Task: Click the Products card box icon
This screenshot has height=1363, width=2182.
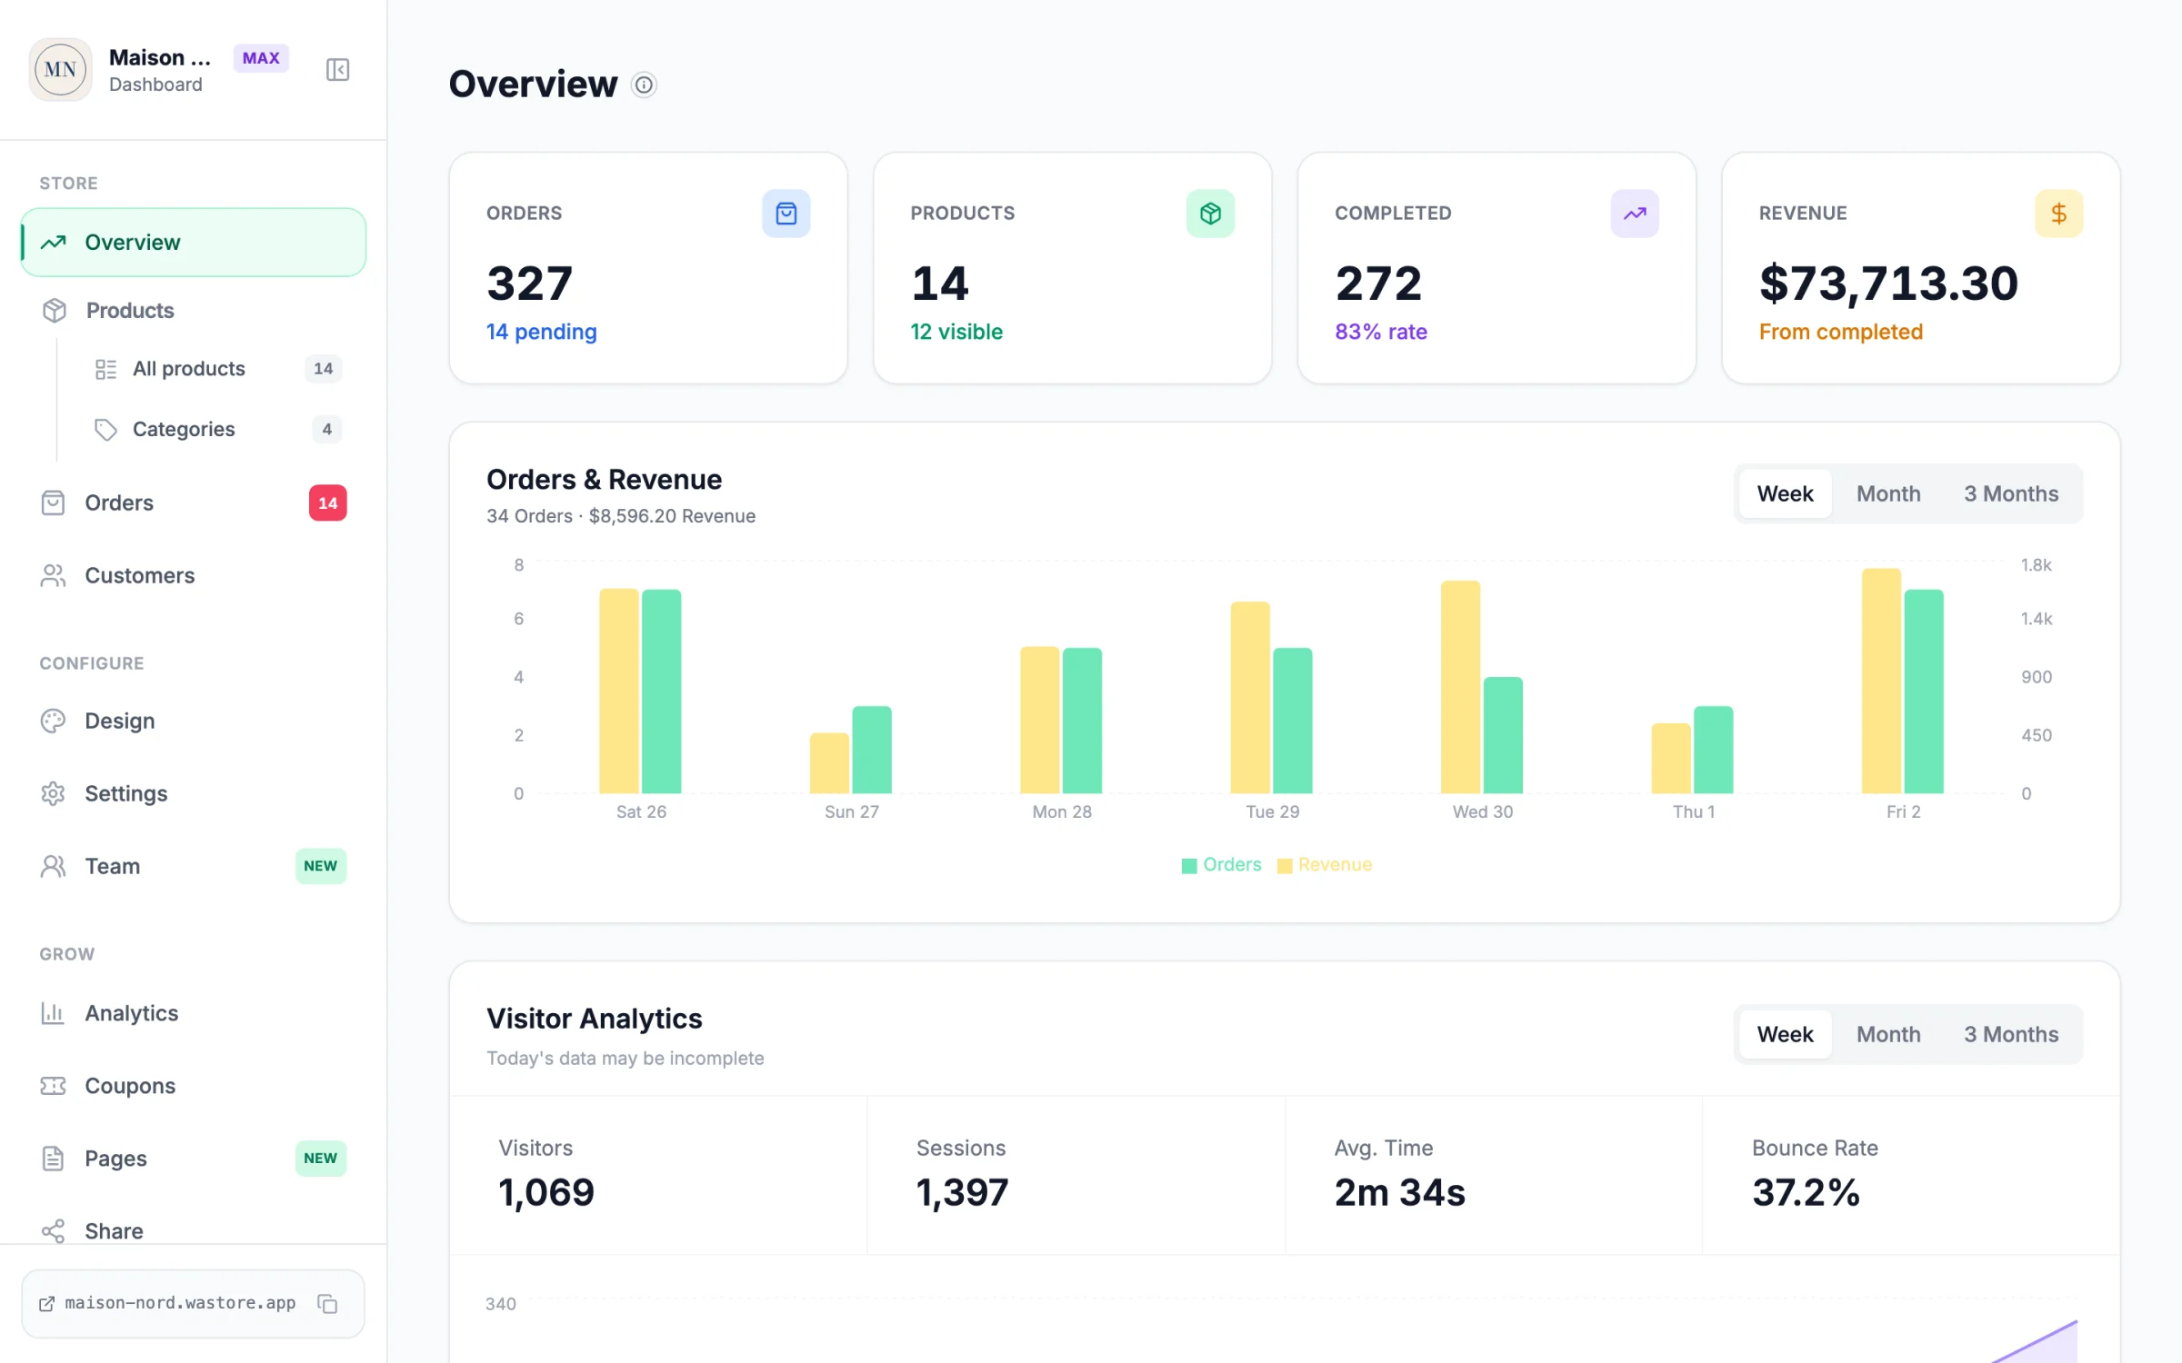Action: [1210, 214]
